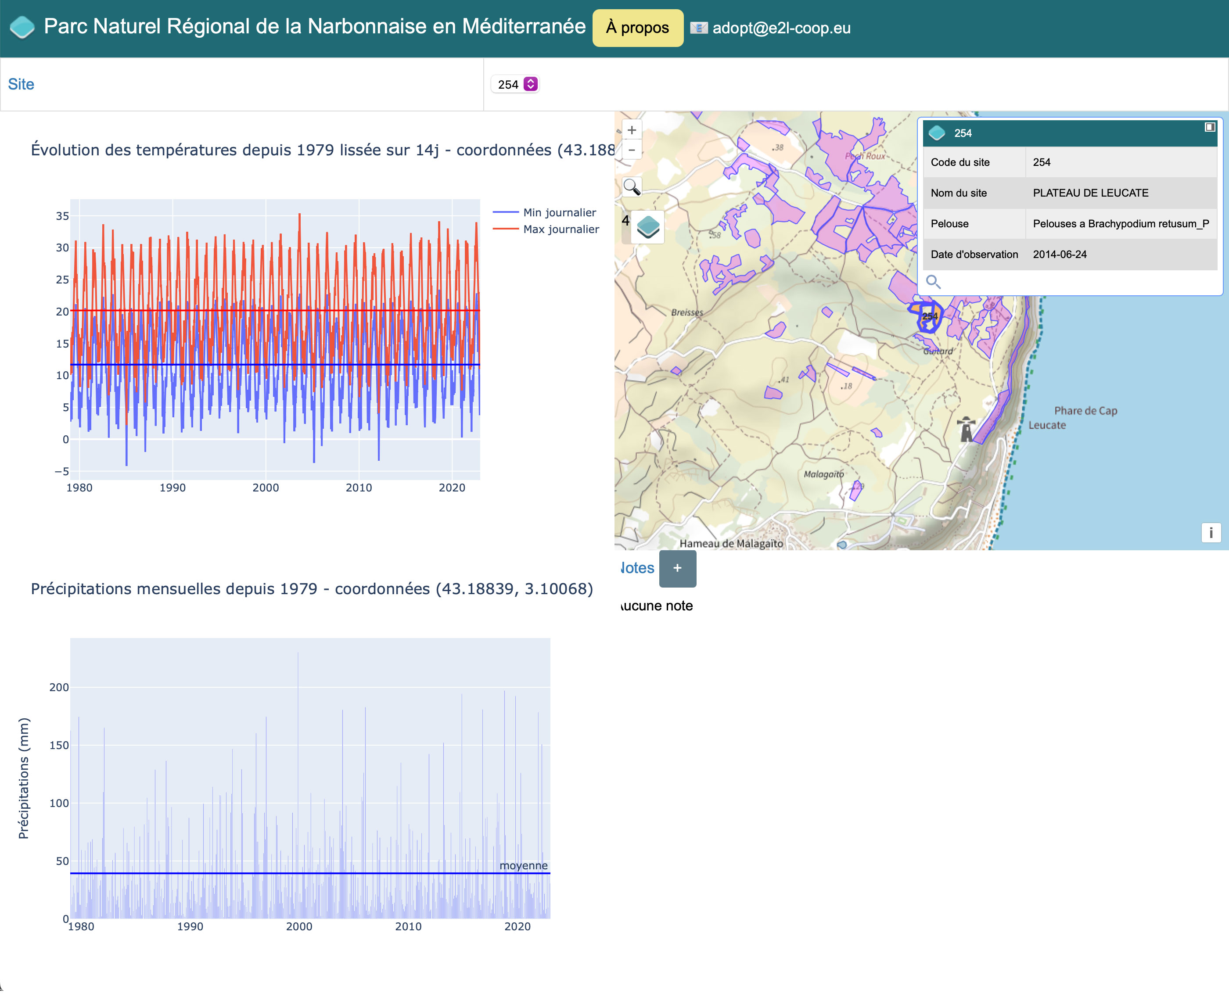Click the app logo in the header
The image size is (1229, 997).
(x=22, y=27)
